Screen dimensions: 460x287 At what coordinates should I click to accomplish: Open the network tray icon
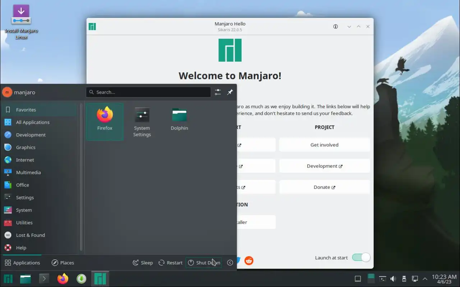point(414,279)
